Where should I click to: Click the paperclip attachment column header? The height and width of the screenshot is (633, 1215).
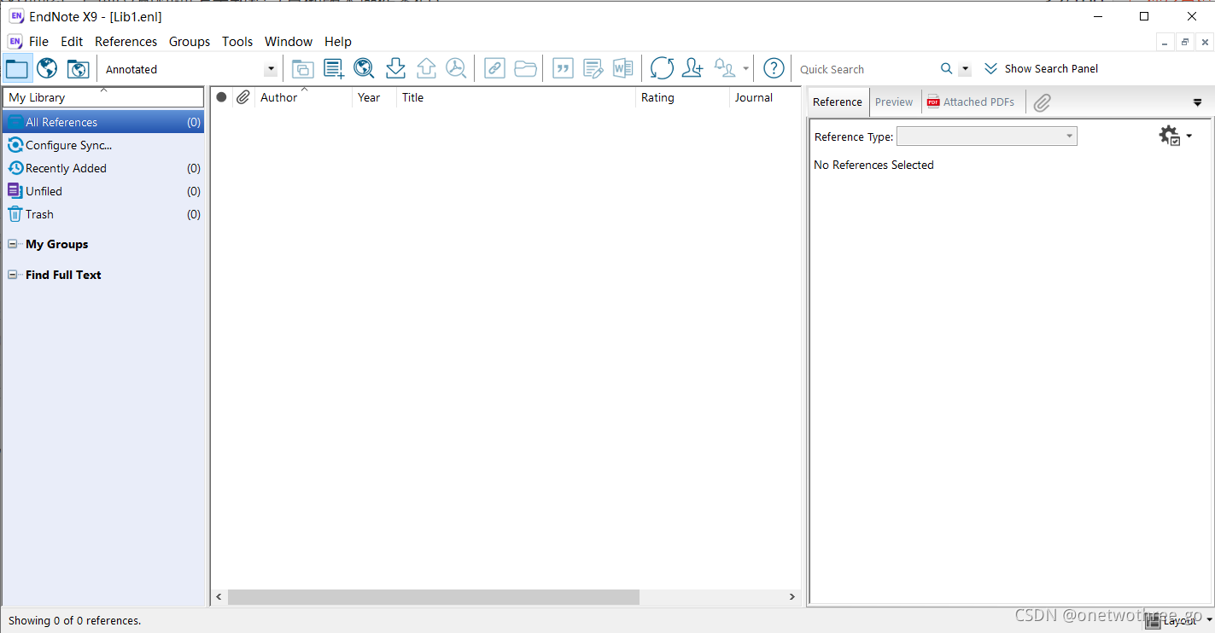click(242, 97)
